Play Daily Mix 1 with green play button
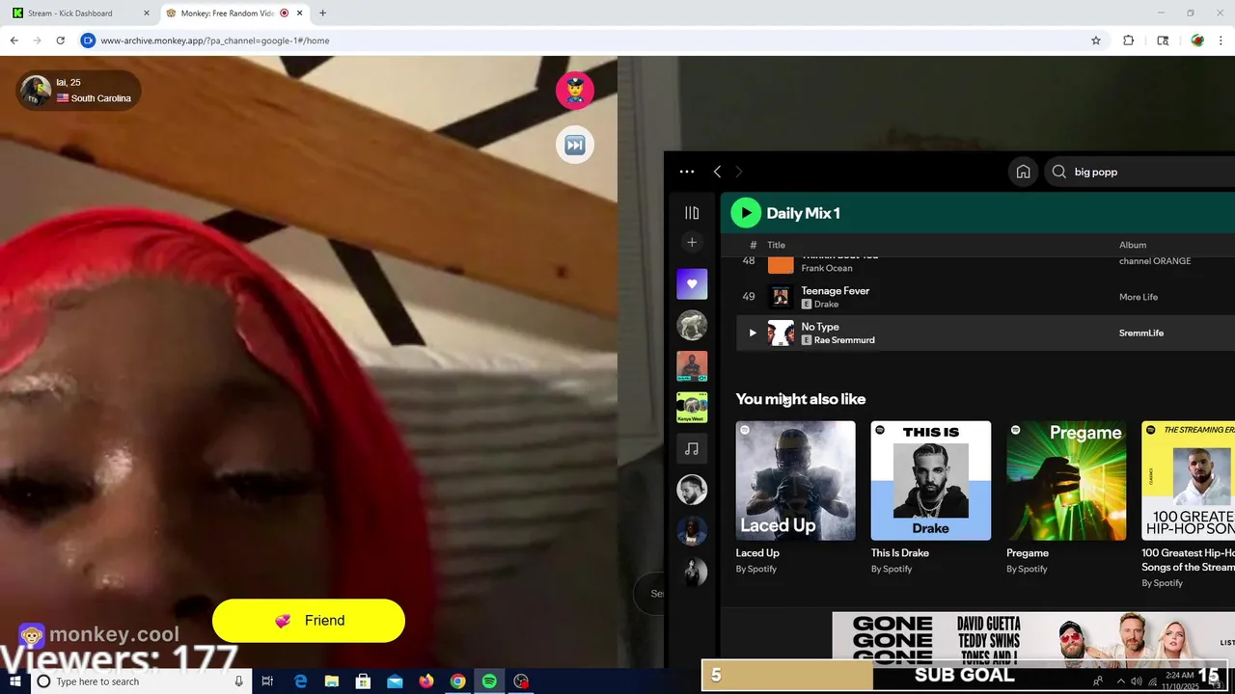This screenshot has height=694, width=1235. [745, 213]
